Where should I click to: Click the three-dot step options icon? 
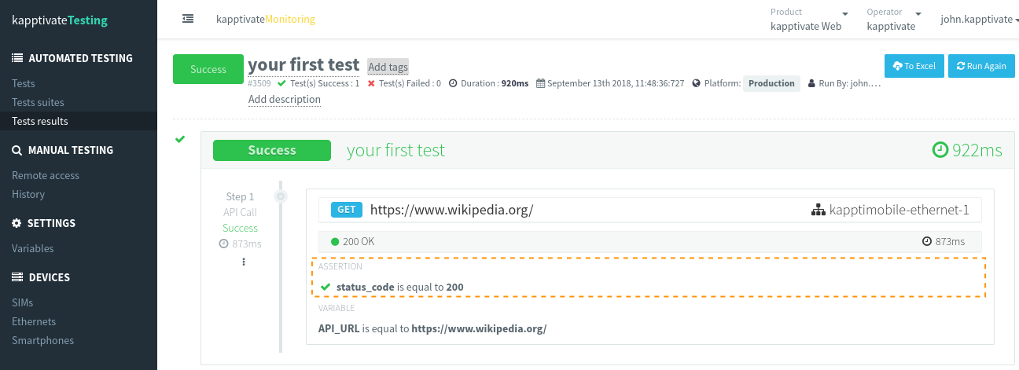[x=244, y=262]
